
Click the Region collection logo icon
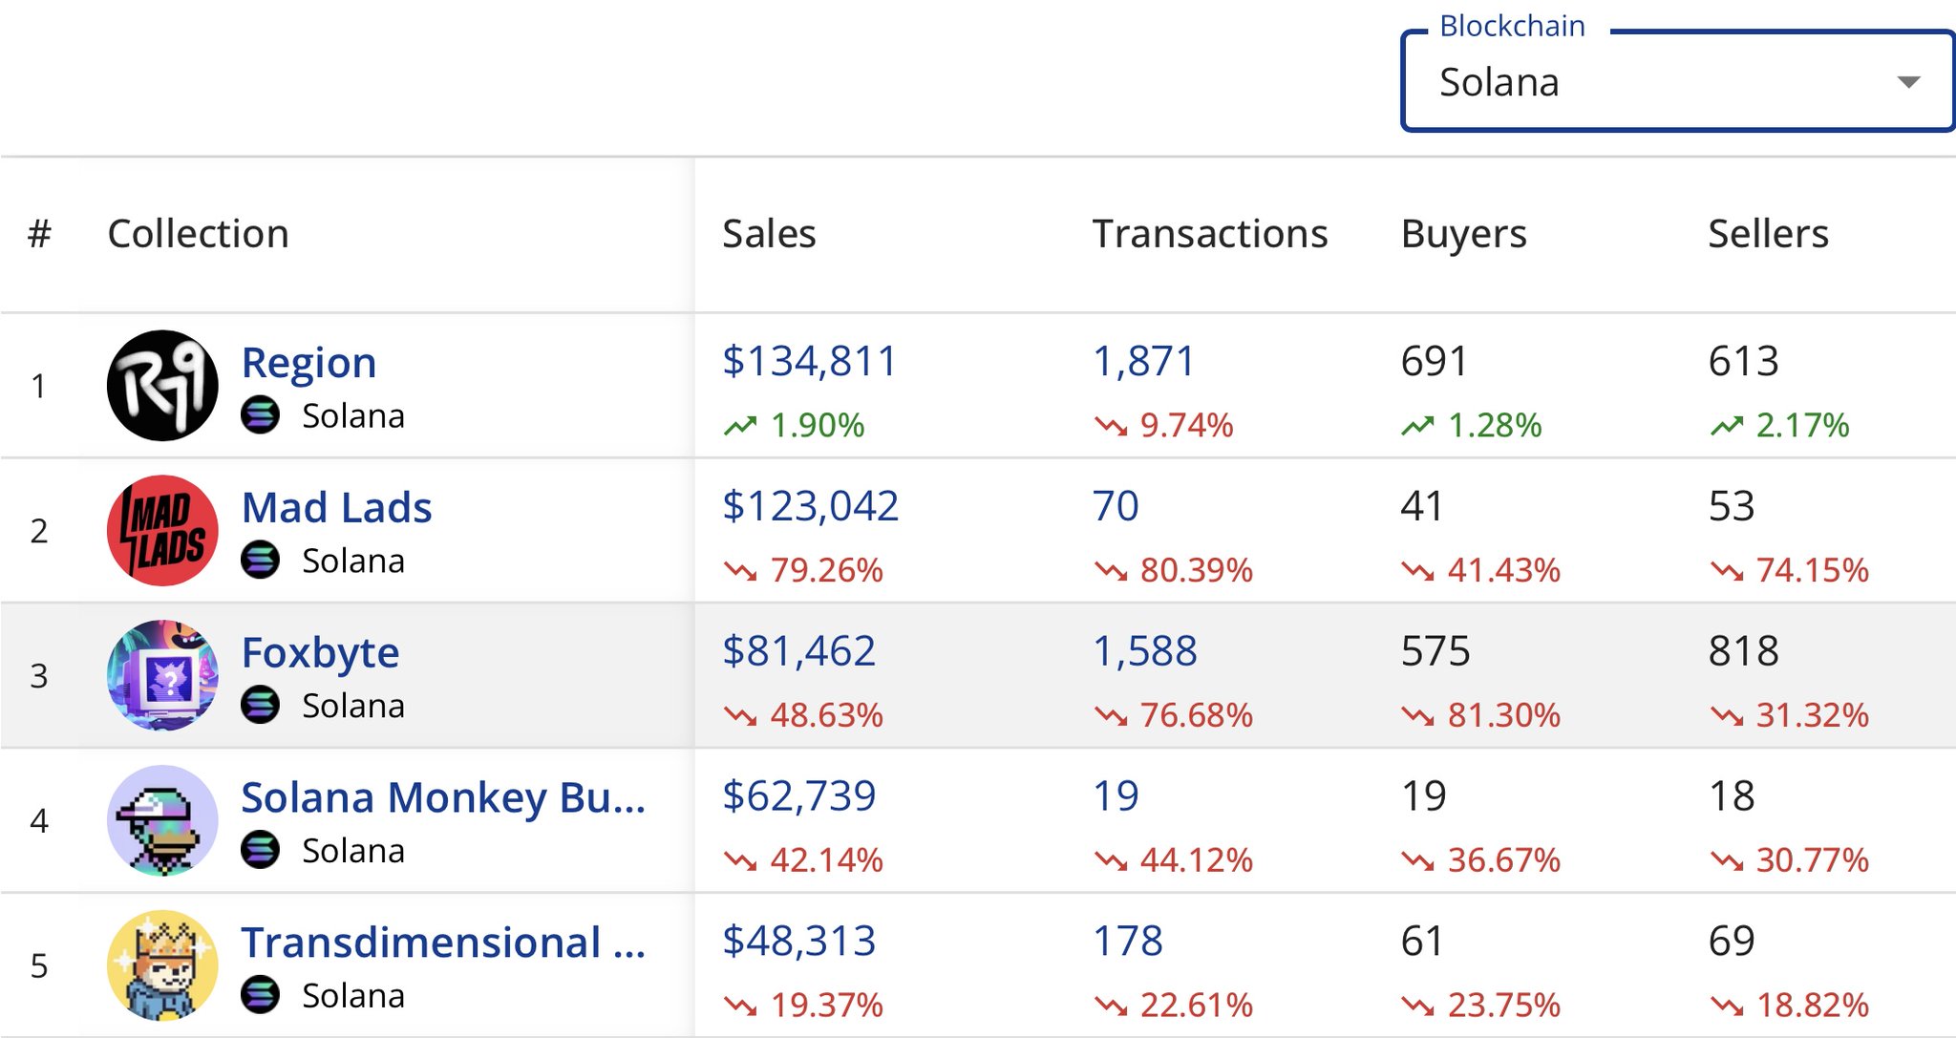click(x=162, y=386)
